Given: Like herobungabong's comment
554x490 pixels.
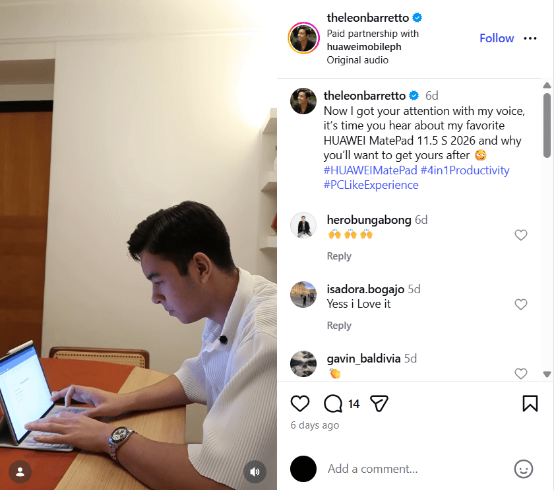Looking at the screenshot, I should pyautogui.click(x=521, y=235).
